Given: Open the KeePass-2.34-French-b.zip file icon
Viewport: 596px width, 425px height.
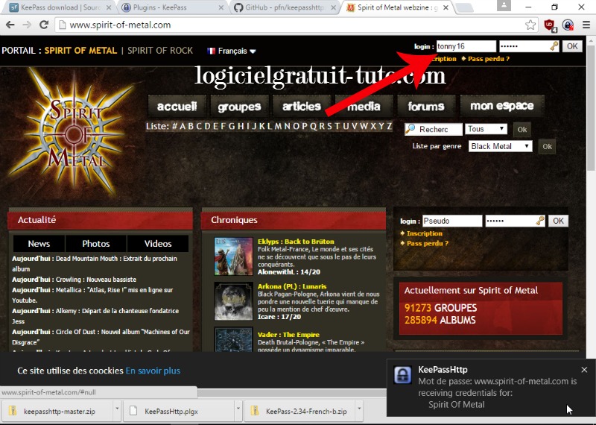Looking at the screenshot, I should tap(255, 411).
